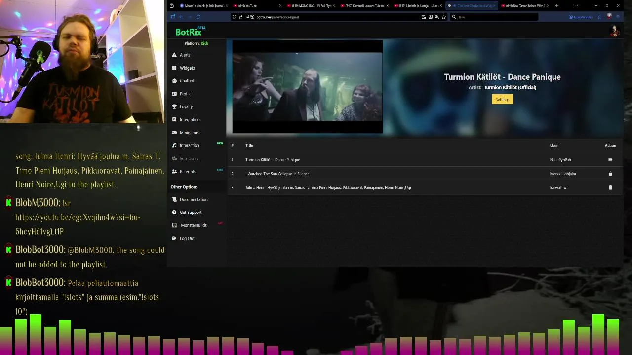Screen dimensions: 632x355
Task: Open the list-all-tabs dropdown
Action: (576, 6)
